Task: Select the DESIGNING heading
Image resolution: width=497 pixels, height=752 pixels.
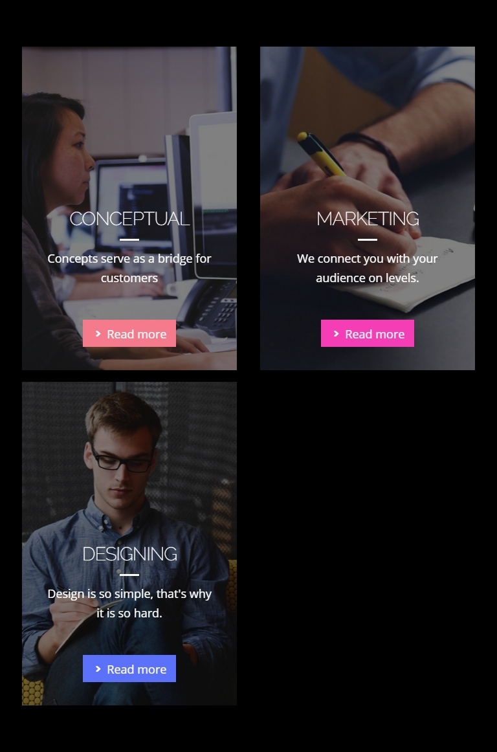Action: click(x=129, y=554)
